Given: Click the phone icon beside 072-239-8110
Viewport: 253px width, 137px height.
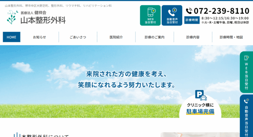Looking at the screenshot, I should point(189,11).
